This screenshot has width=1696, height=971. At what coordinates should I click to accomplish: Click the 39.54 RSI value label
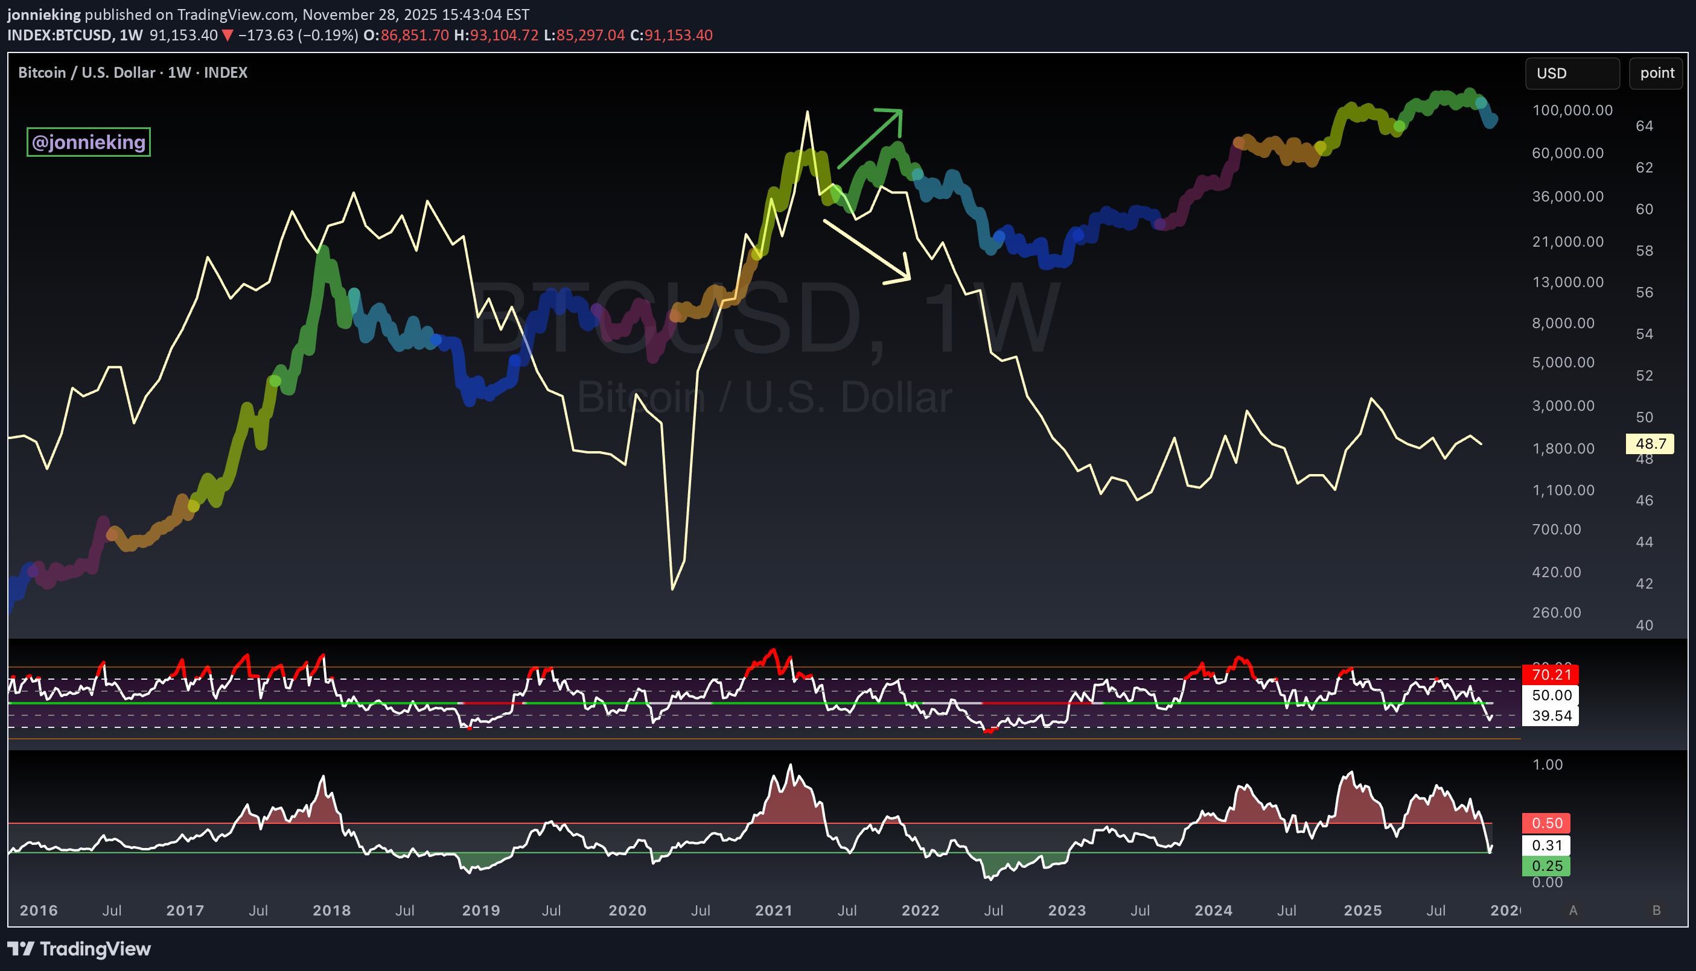click(1551, 715)
